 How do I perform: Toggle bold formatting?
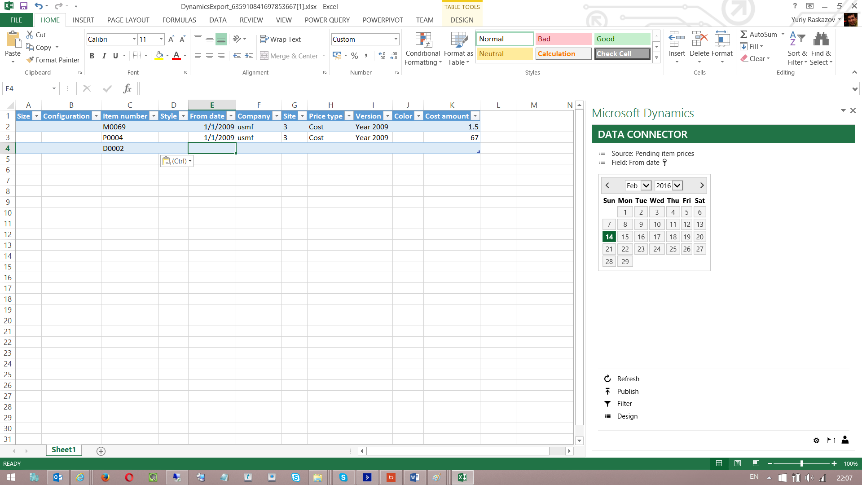[92, 56]
